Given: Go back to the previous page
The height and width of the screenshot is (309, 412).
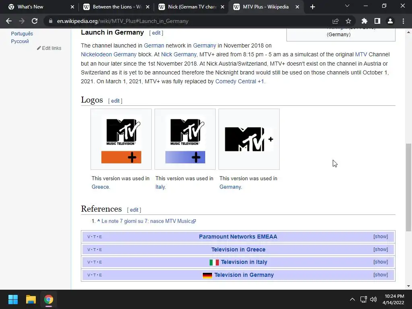Looking at the screenshot, I should point(9,21).
